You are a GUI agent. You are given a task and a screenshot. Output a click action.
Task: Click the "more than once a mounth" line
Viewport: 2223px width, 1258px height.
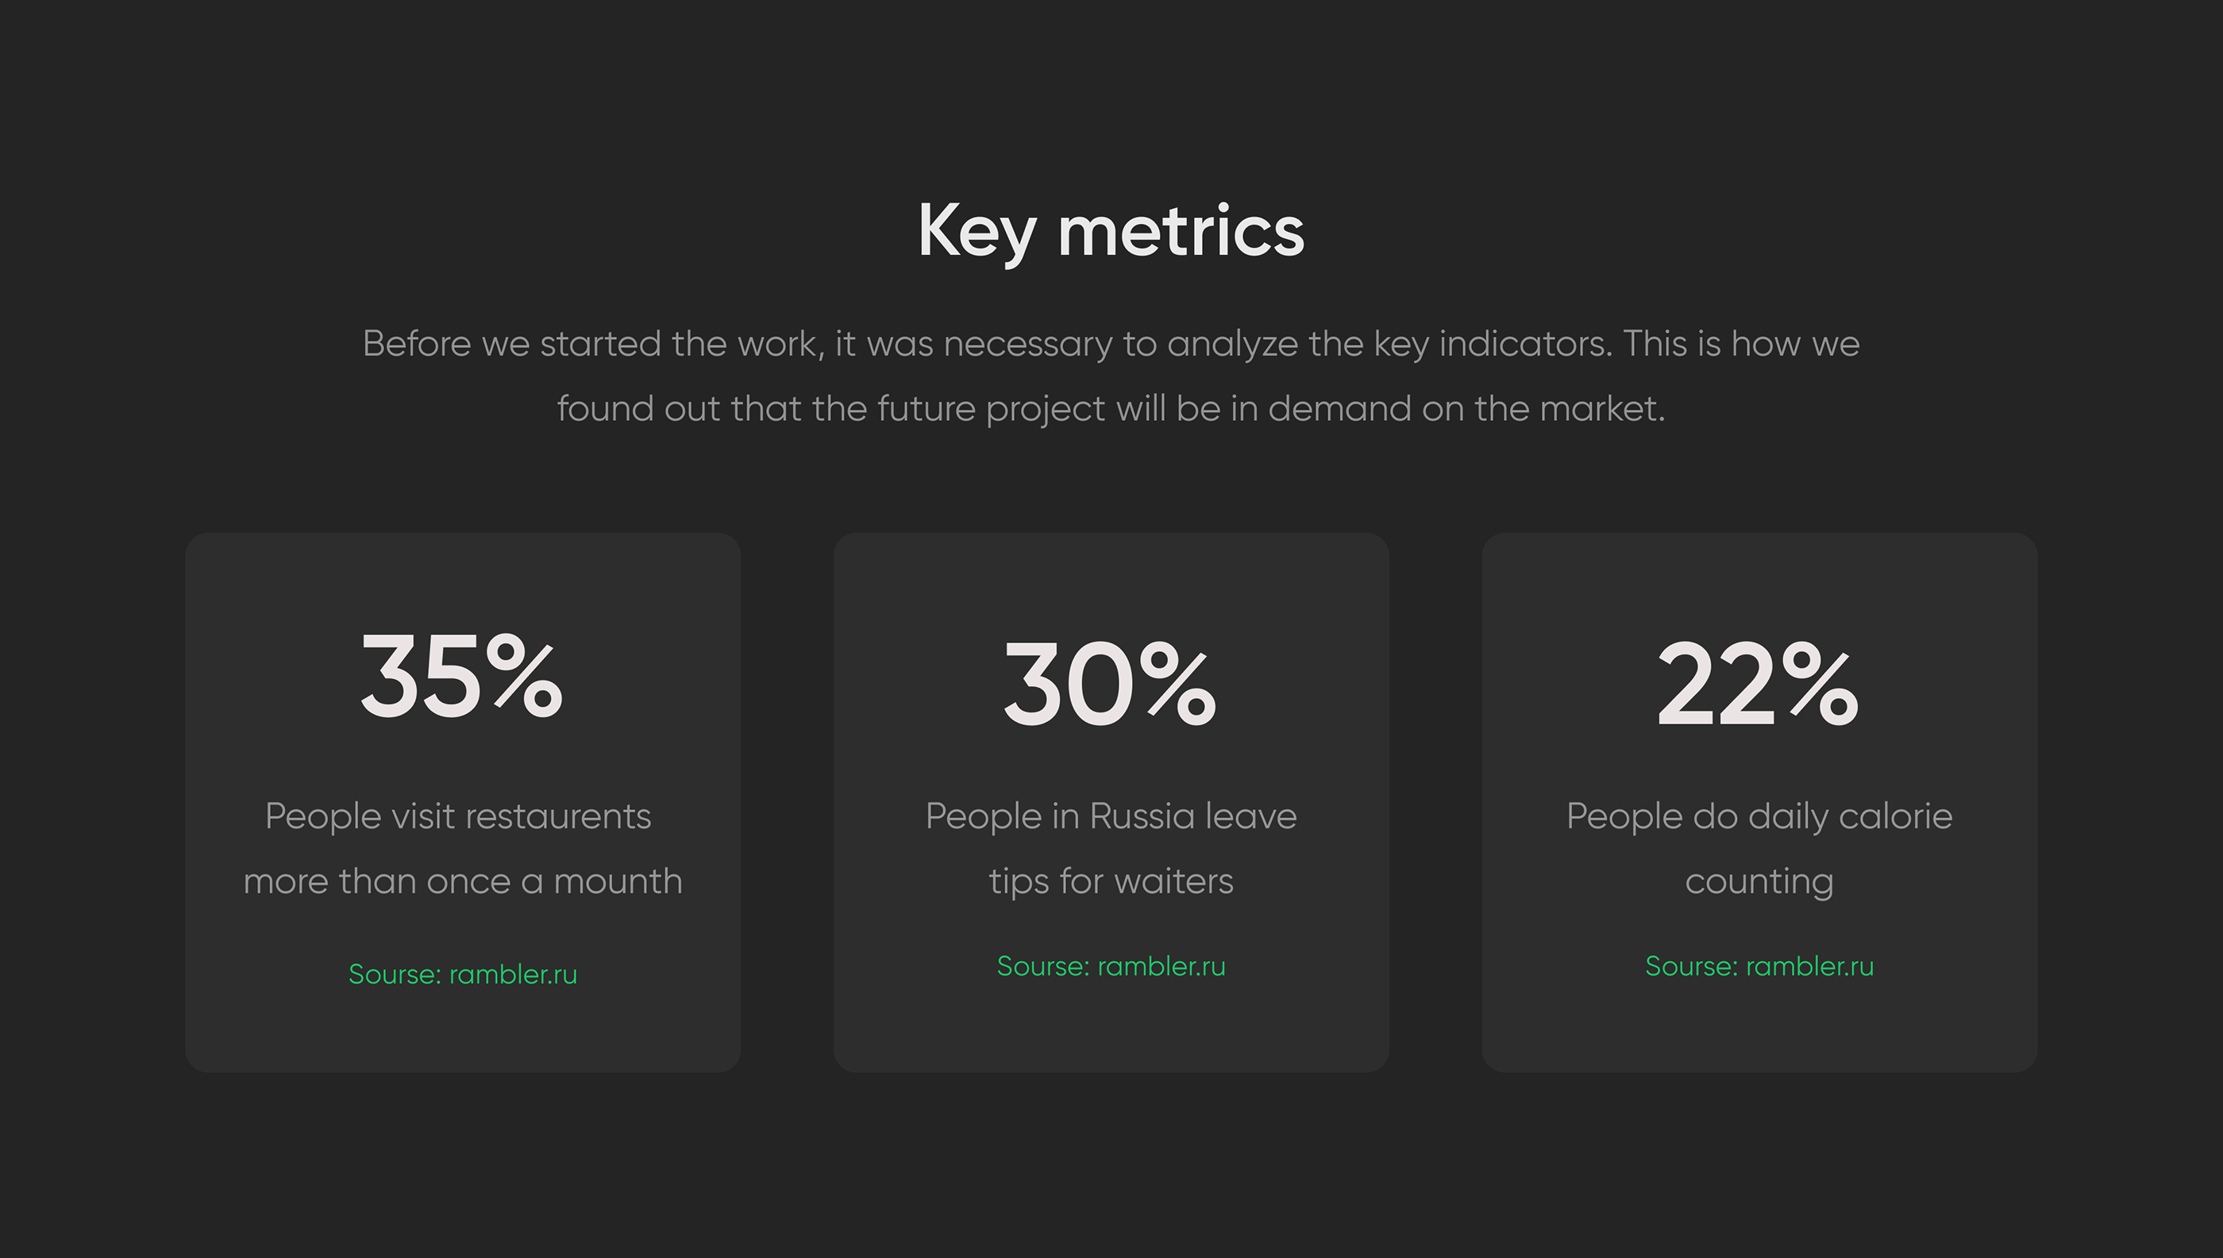tap(463, 882)
